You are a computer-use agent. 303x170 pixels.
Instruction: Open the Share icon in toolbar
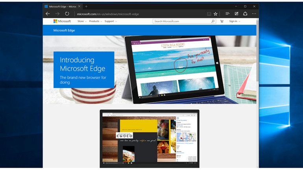click(245, 14)
